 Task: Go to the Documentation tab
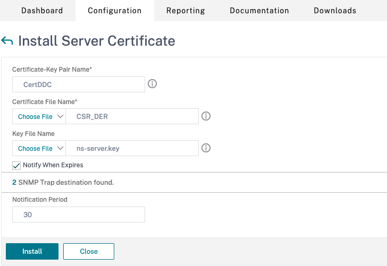tap(259, 11)
